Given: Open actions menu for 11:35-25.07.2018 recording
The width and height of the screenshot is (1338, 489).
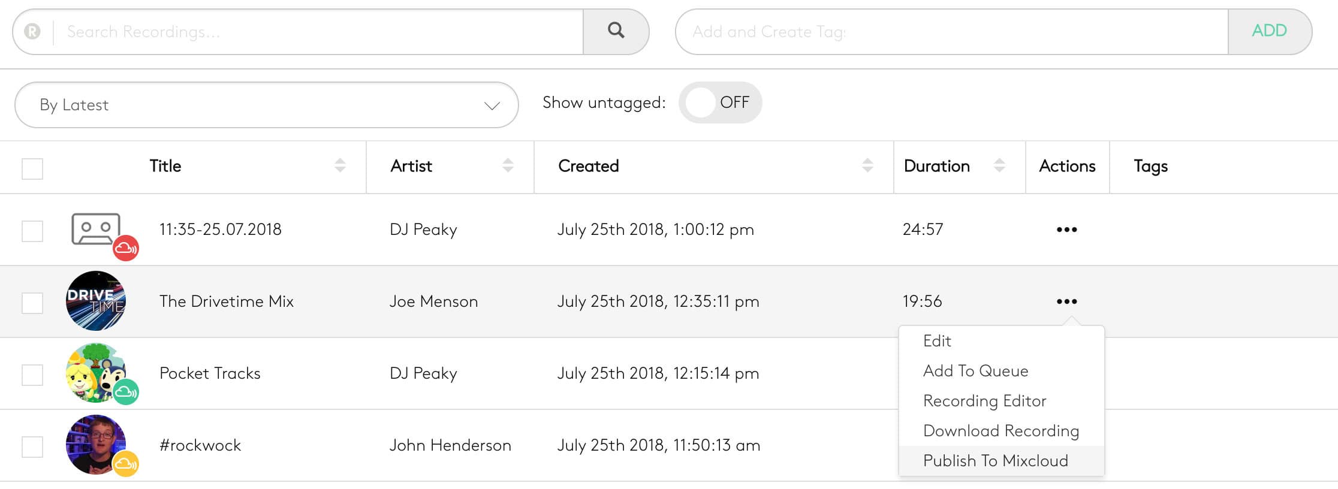Looking at the screenshot, I should [1066, 230].
